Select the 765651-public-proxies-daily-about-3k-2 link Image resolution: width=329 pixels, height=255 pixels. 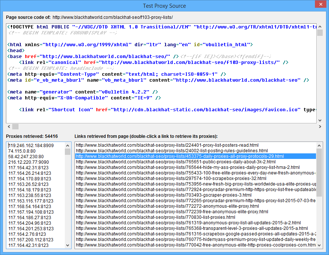point(196,162)
